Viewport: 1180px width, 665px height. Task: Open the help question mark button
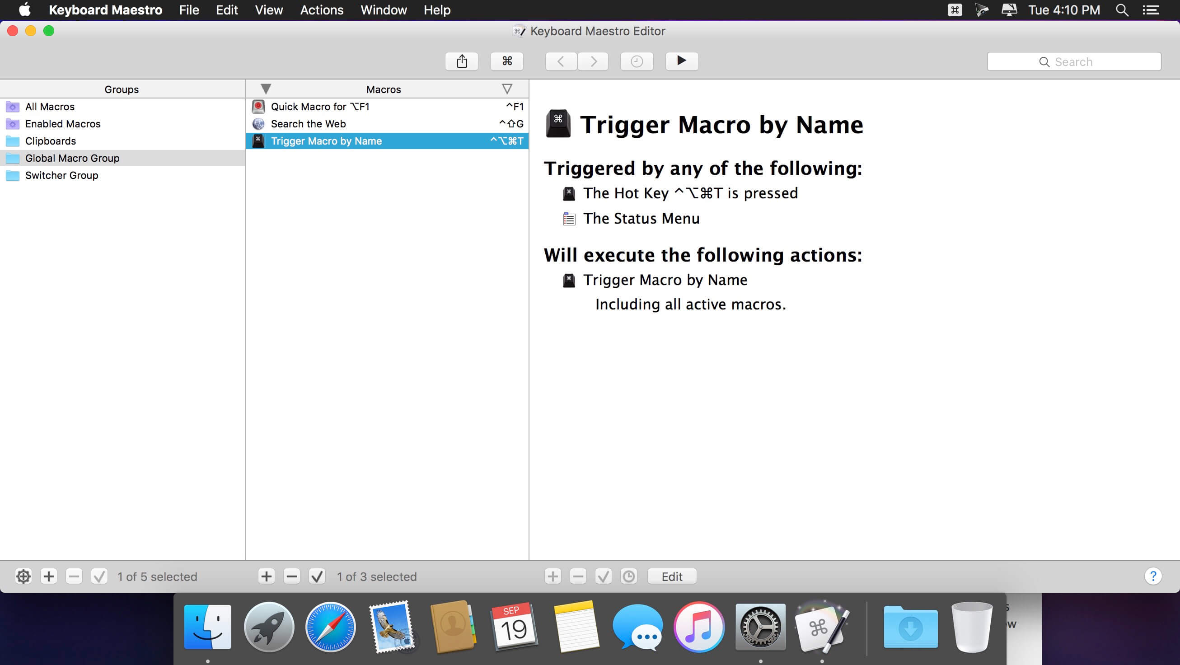coord(1152,576)
